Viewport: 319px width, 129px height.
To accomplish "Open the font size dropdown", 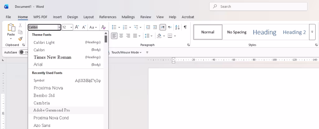I will coord(71,27).
